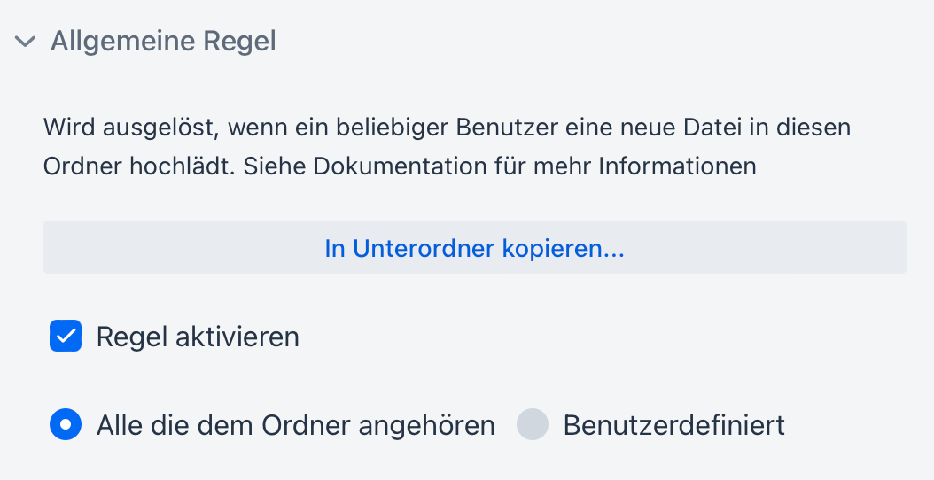Select the "Benutzerdefiniert" radio button
Screen dimensions: 934x480
533,425
